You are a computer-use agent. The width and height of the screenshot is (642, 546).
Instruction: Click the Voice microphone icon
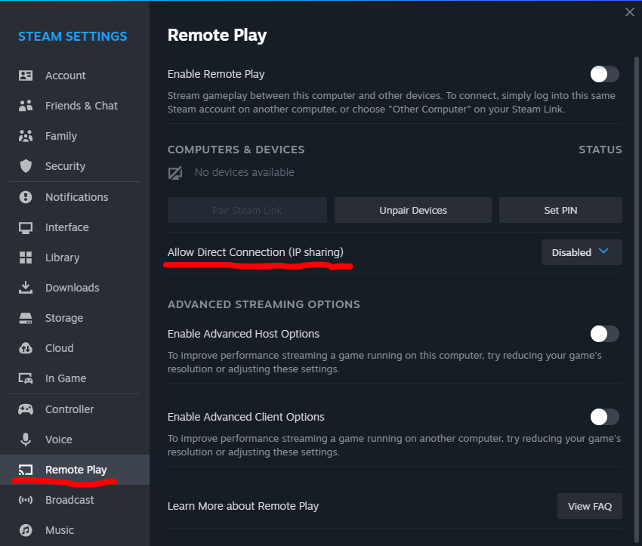[x=26, y=440]
